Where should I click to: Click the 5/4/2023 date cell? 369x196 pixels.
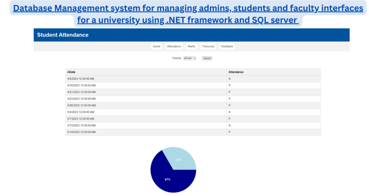coord(81,112)
